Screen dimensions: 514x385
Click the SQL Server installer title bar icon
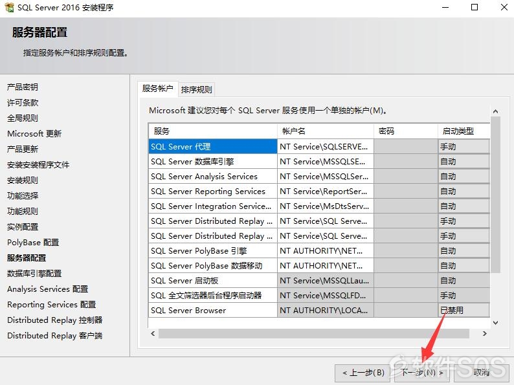tap(9, 7)
